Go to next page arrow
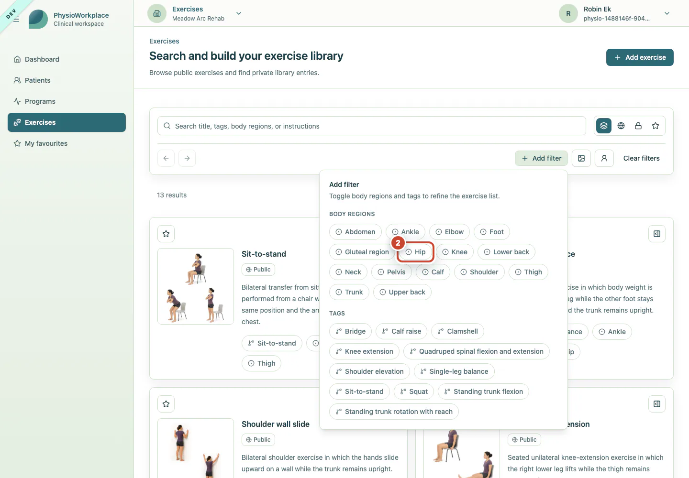Viewport: 689px width, 478px height. [x=187, y=158]
